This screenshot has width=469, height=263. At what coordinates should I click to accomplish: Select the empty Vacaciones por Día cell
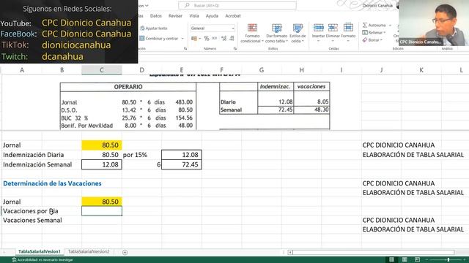pos(102,211)
